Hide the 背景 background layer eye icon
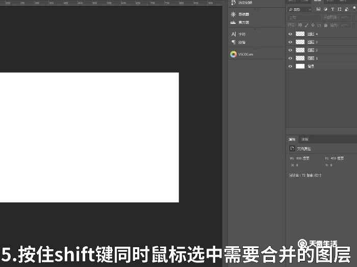The width and height of the screenshot is (357, 267). point(290,66)
